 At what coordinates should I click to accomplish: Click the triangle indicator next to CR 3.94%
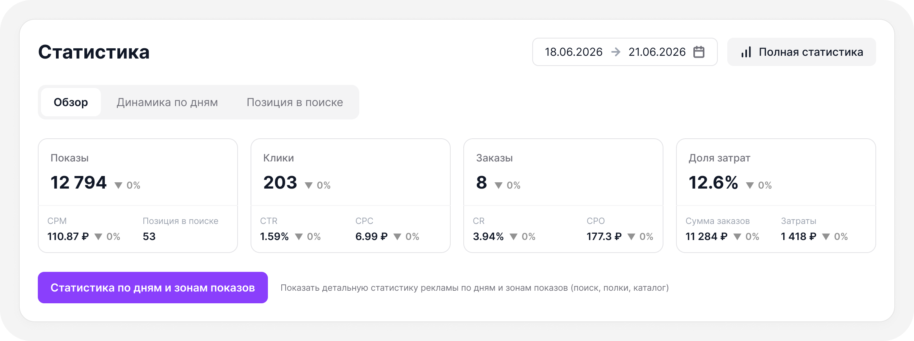513,236
